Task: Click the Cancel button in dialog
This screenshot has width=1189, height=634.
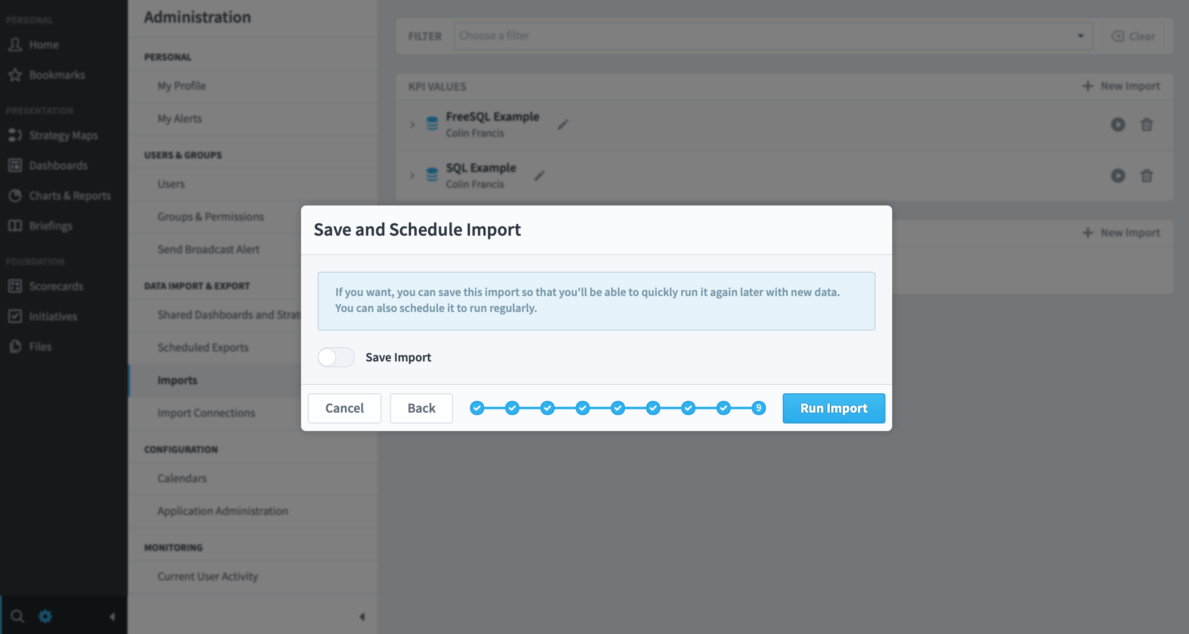Action: click(x=344, y=408)
